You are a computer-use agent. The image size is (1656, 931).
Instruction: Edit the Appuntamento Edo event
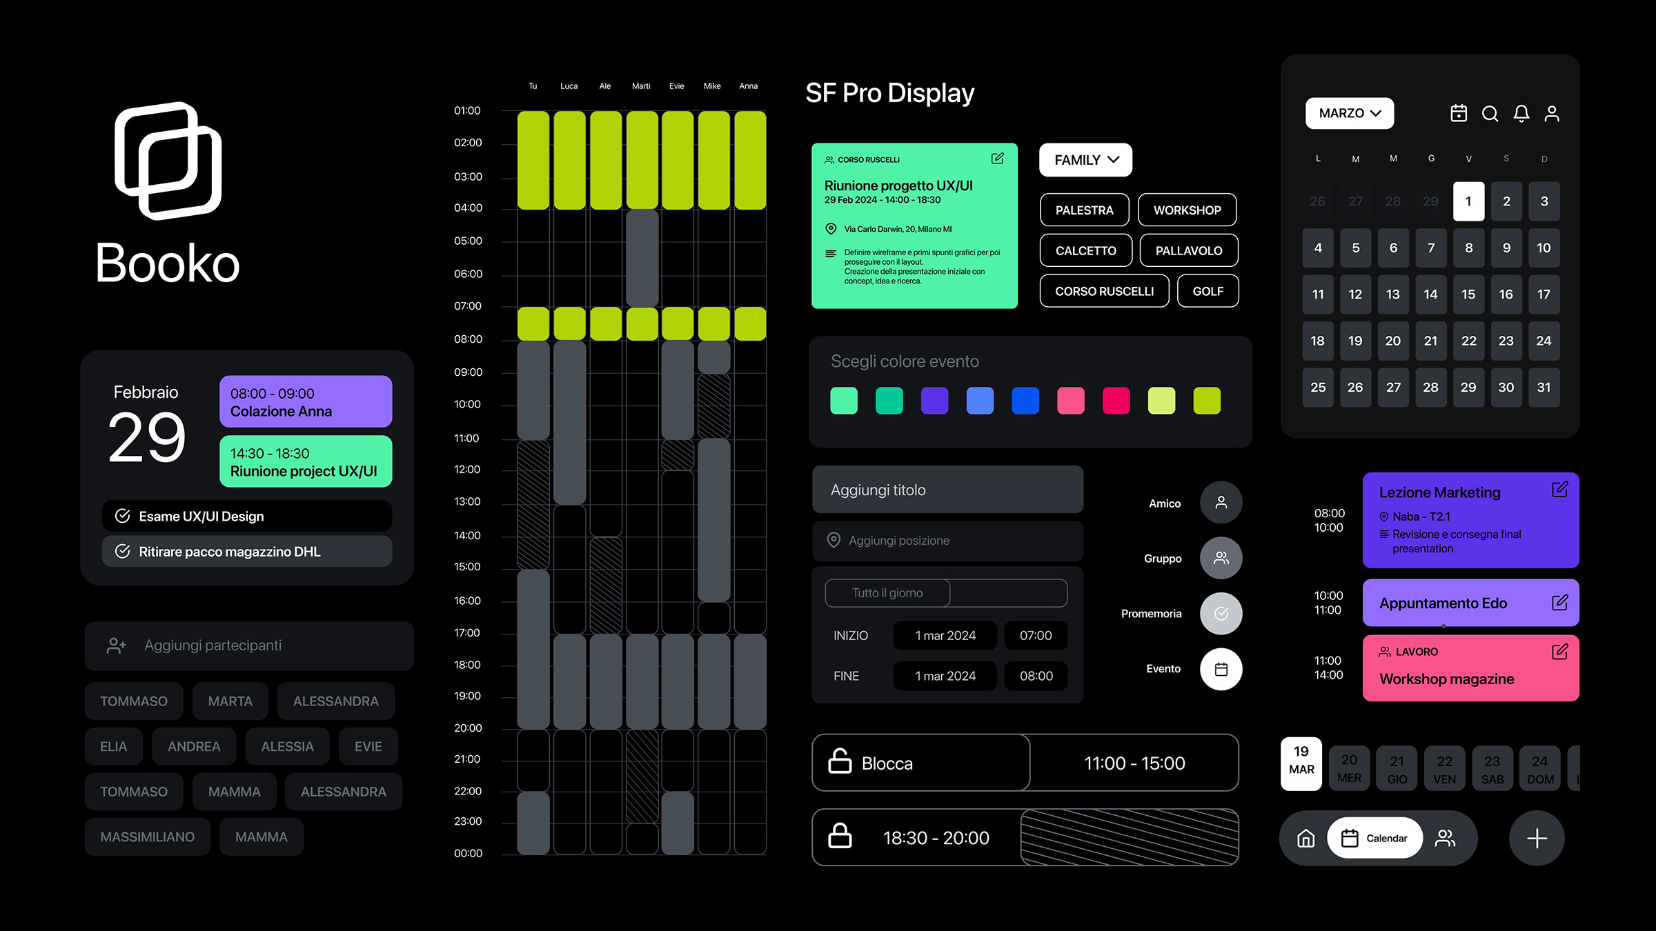pyautogui.click(x=1560, y=603)
